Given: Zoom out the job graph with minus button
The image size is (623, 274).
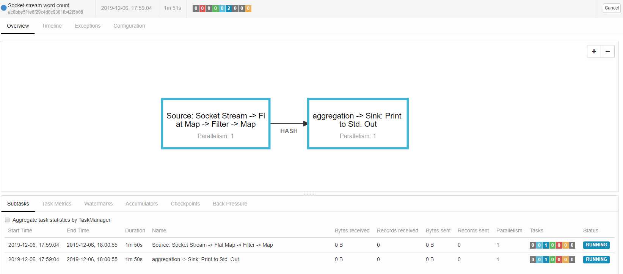Looking at the screenshot, I should (607, 51).
